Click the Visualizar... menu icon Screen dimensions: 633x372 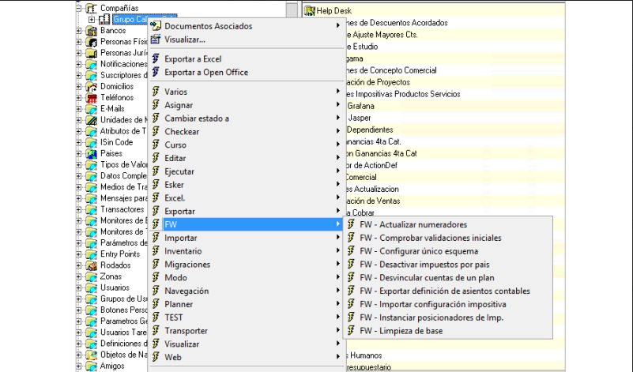click(156, 39)
